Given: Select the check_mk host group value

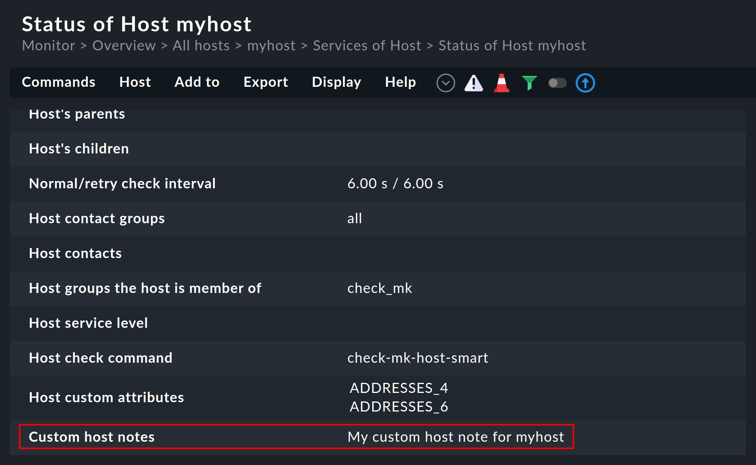Looking at the screenshot, I should tap(380, 288).
